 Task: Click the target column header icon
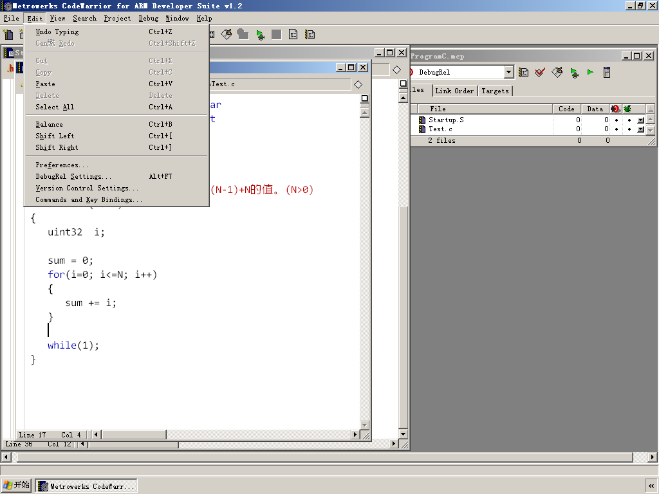point(615,109)
